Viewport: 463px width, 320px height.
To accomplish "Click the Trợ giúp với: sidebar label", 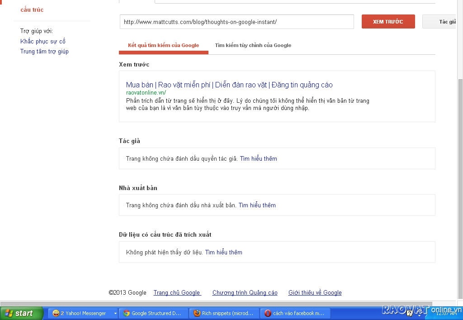I will tap(37, 31).
